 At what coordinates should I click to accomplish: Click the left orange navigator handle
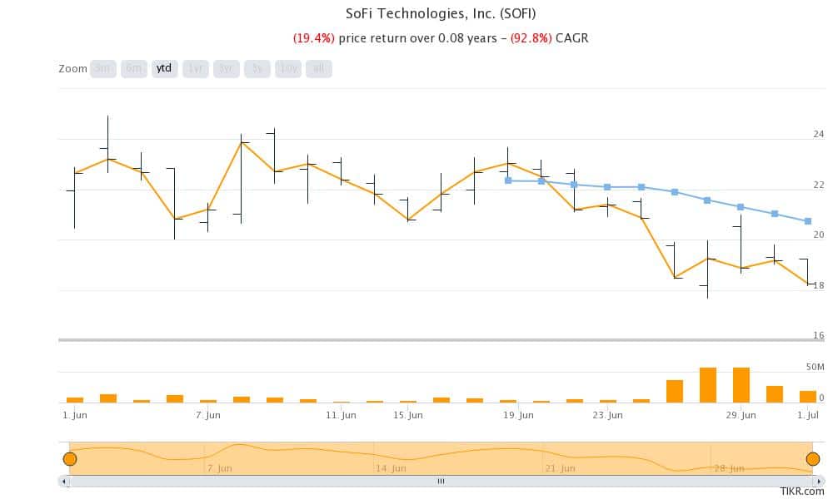point(70,459)
